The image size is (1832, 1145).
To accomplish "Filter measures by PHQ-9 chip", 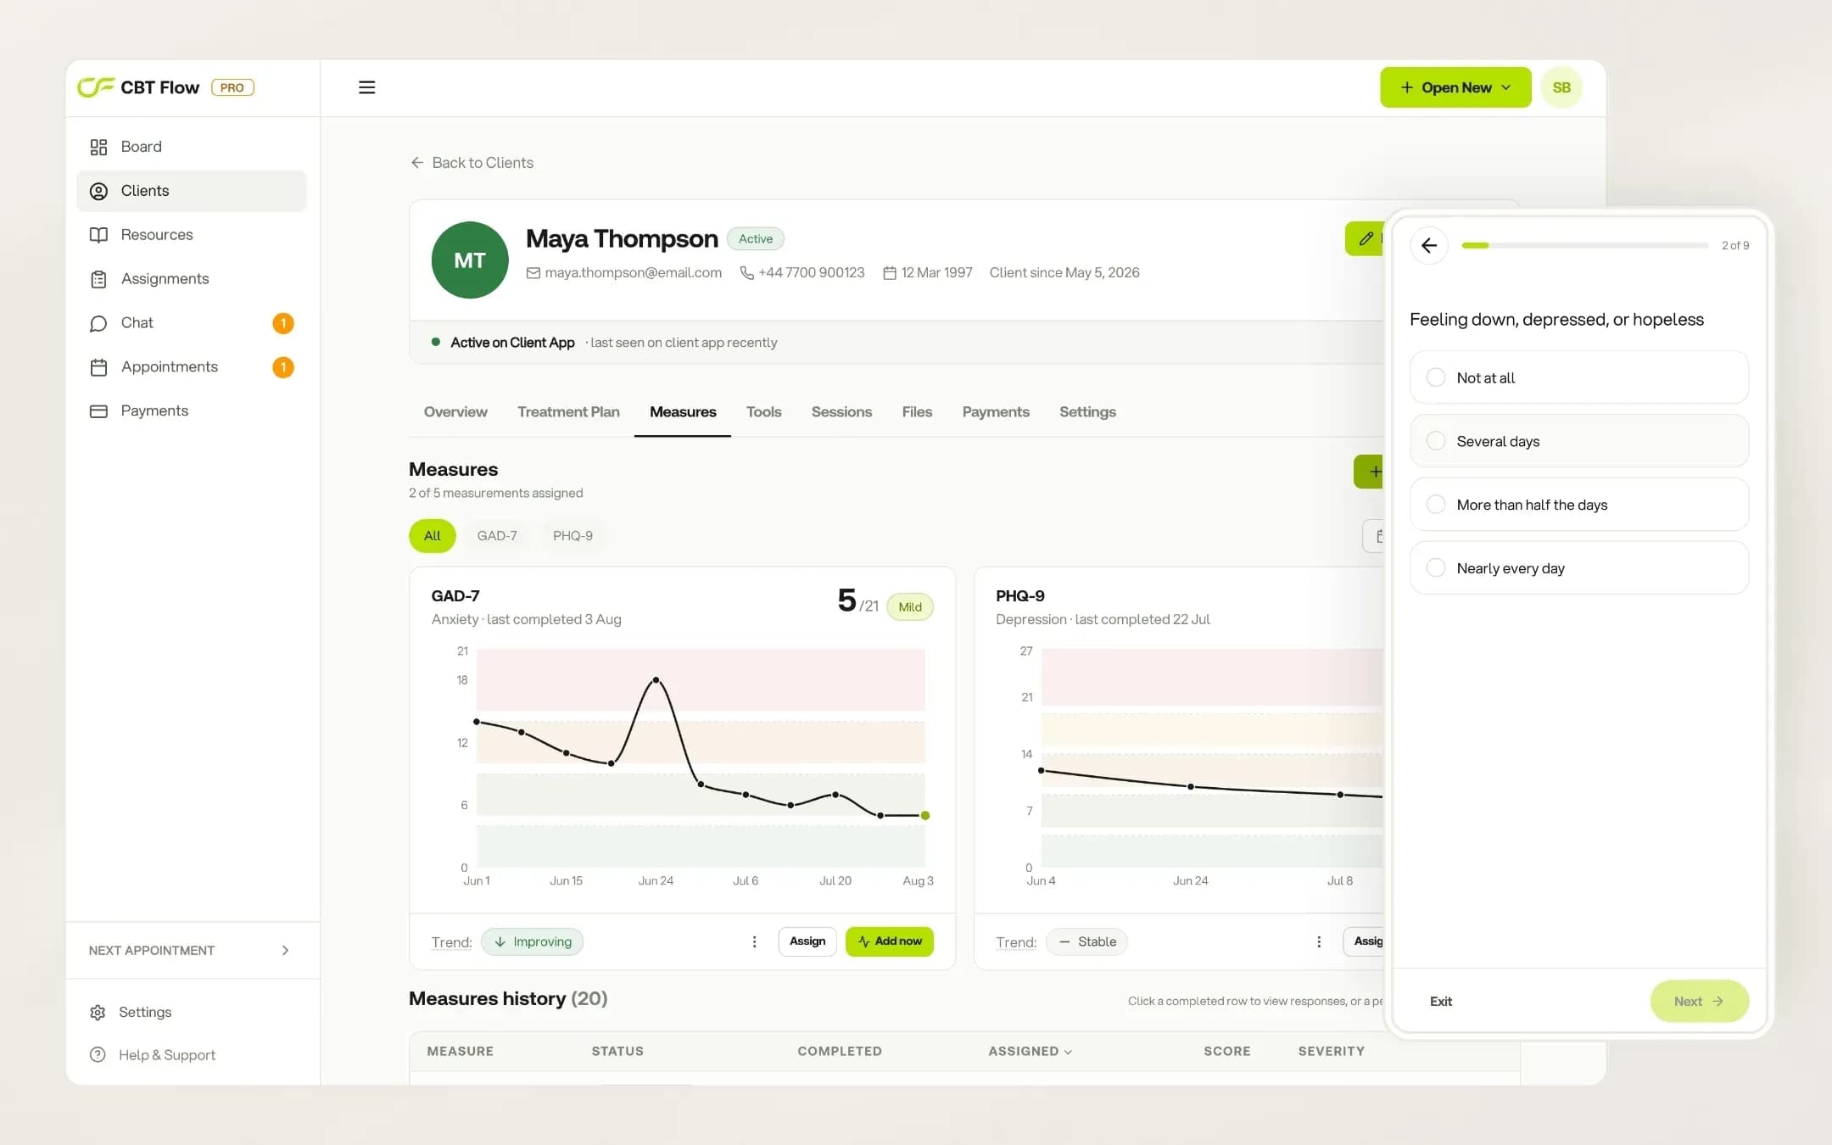I will coord(572,536).
